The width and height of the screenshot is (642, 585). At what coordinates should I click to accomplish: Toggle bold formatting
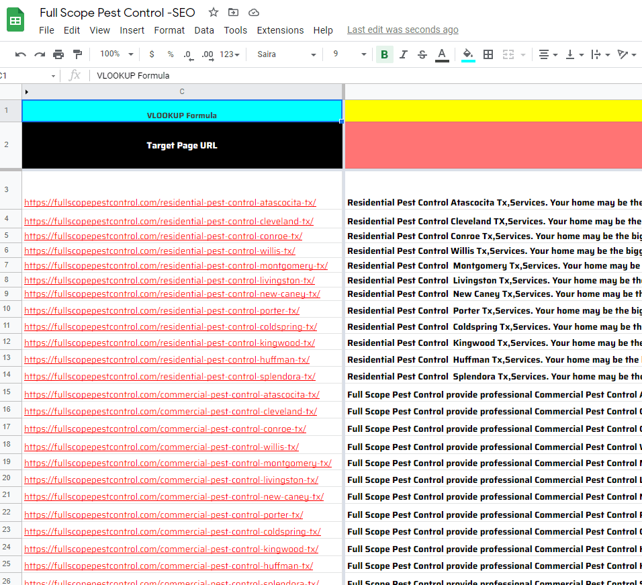(384, 54)
